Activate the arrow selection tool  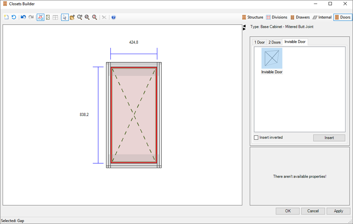click(65, 18)
